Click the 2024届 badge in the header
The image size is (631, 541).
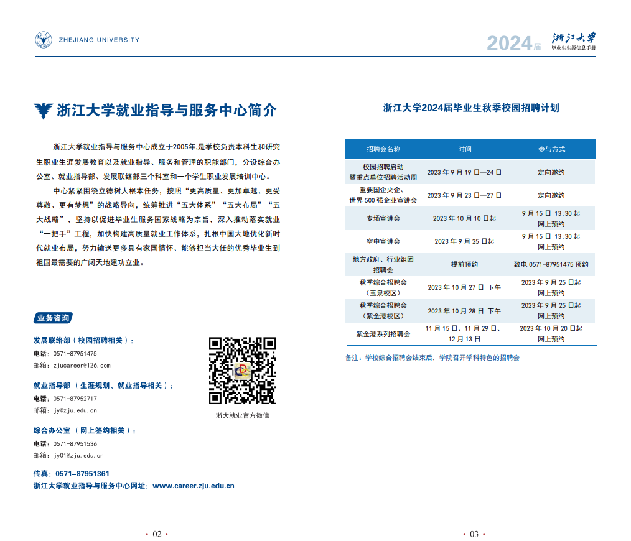click(x=513, y=43)
